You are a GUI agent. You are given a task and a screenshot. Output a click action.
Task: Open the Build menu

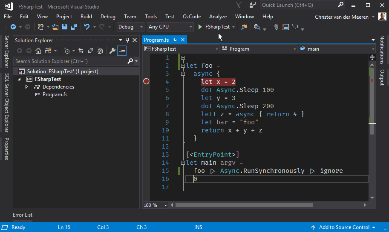point(86,17)
